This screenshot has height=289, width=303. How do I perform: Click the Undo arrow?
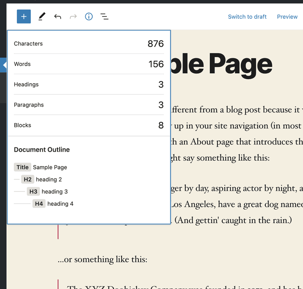(x=58, y=16)
